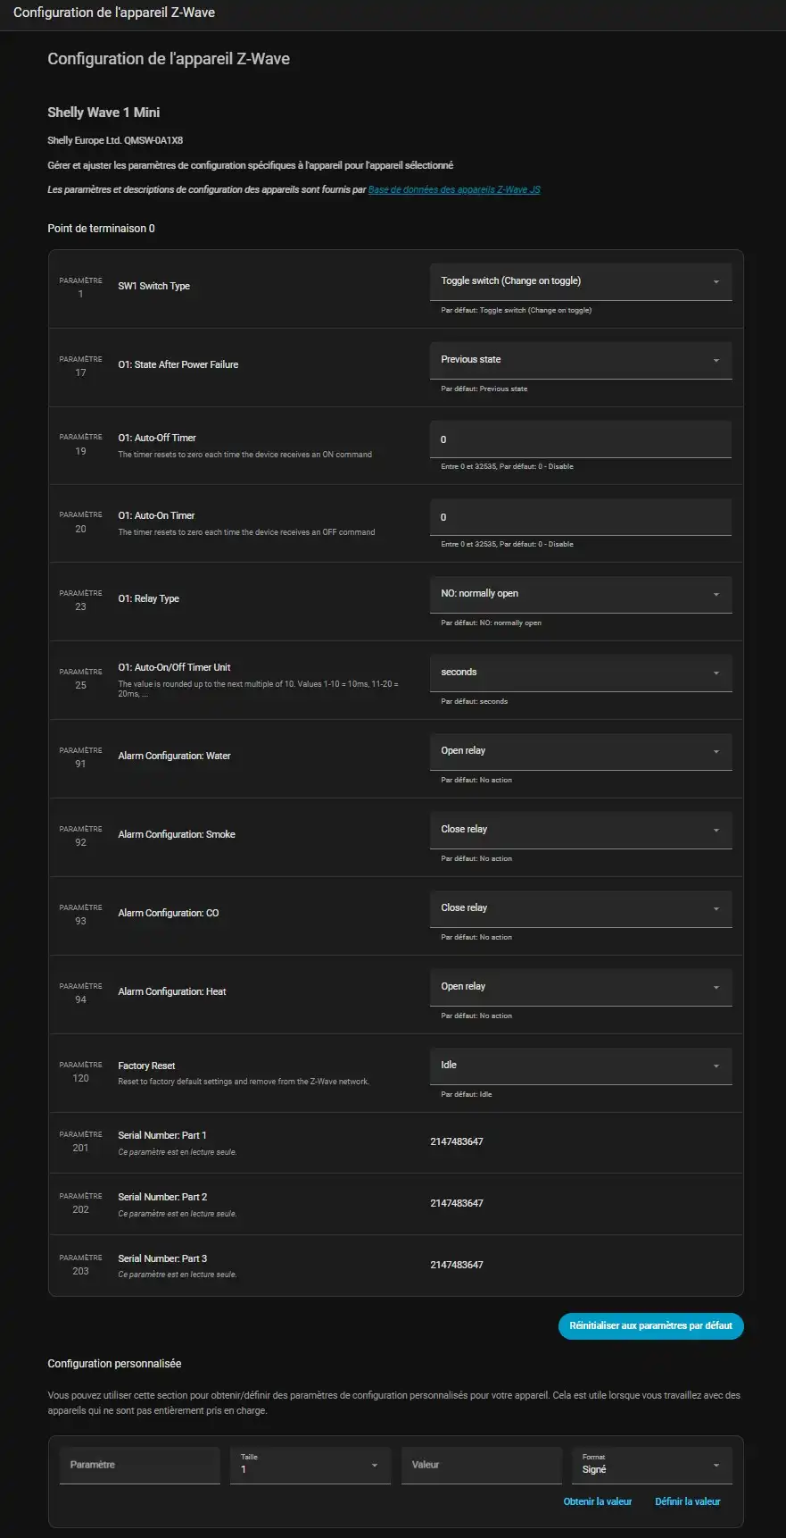The image size is (786, 1538).
Task: Expand the Alarm Configuration: Heat dropdown
Action: (x=580, y=987)
